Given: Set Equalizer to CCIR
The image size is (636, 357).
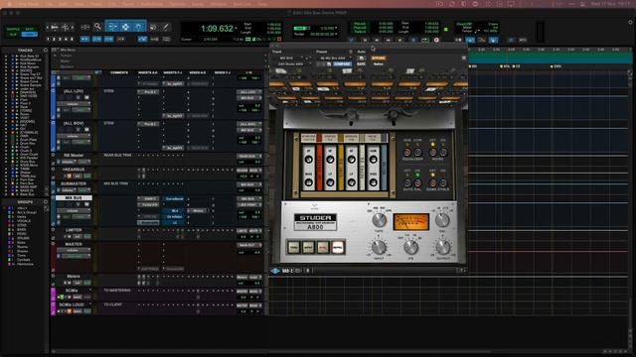Looking at the screenshot, I should pyautogui.click(x=417, y=152).
